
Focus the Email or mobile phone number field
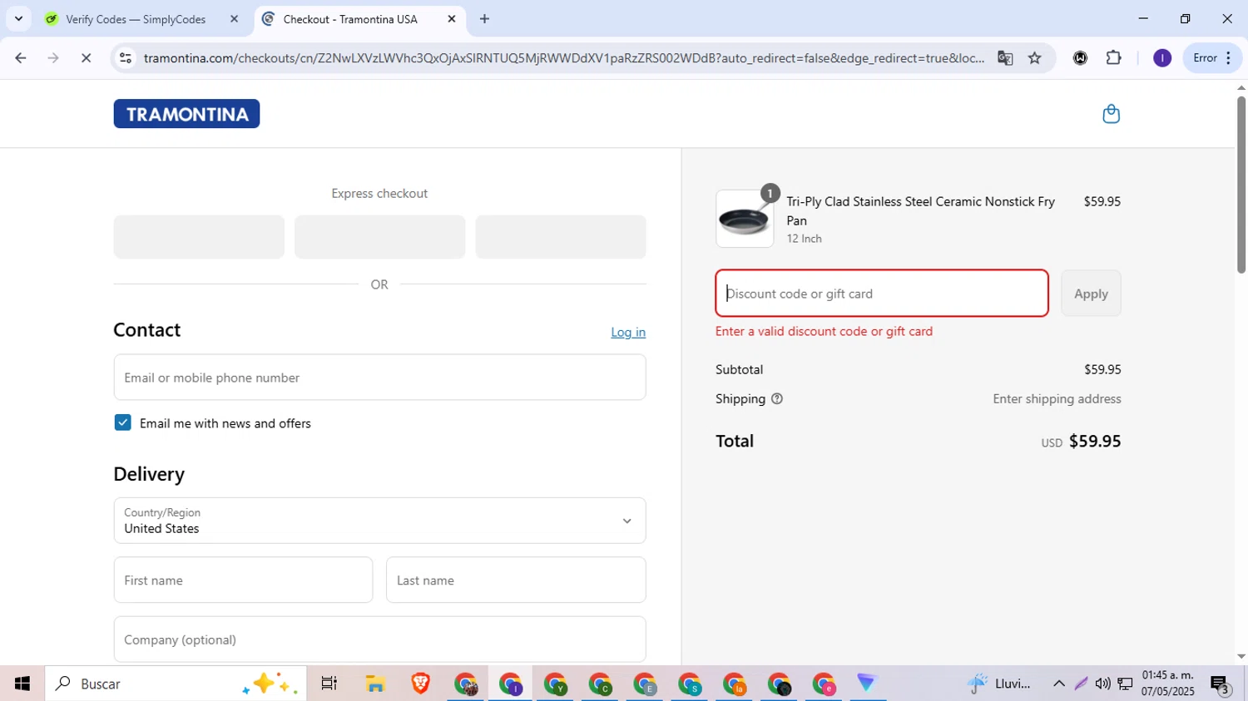[379, 378]
